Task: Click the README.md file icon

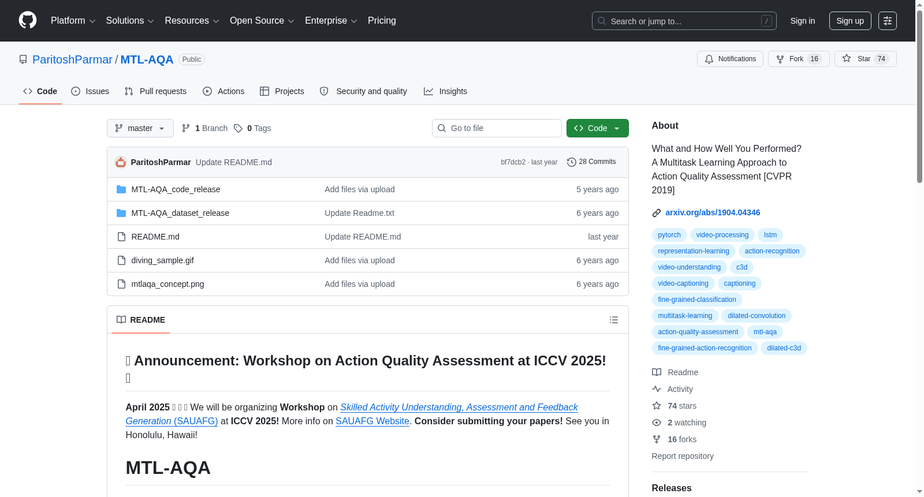Action: 121,237
